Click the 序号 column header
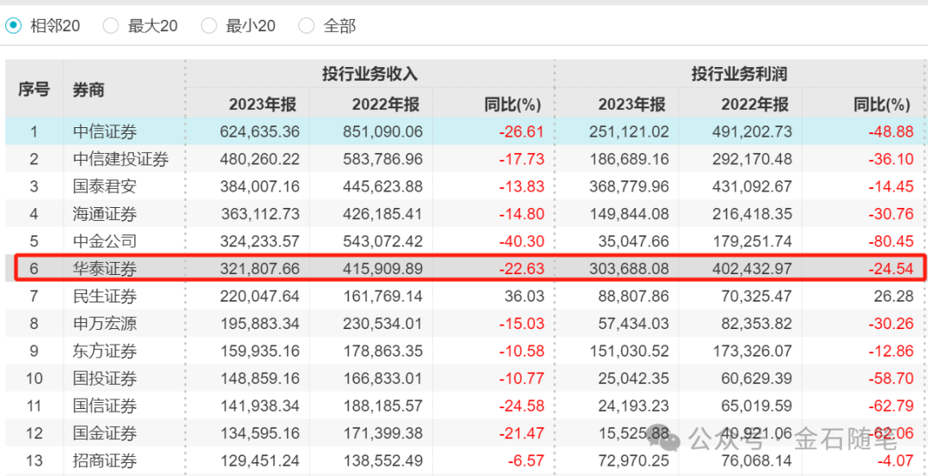Viewport: 928px width, 476px height. (x=34, y=88)
